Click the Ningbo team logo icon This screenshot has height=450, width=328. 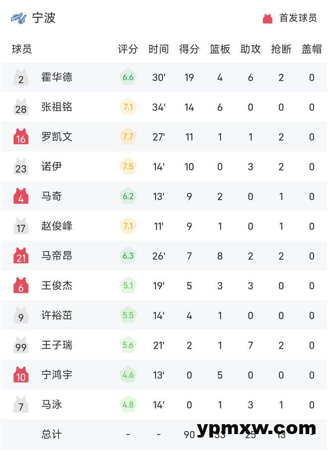(18, 18)
